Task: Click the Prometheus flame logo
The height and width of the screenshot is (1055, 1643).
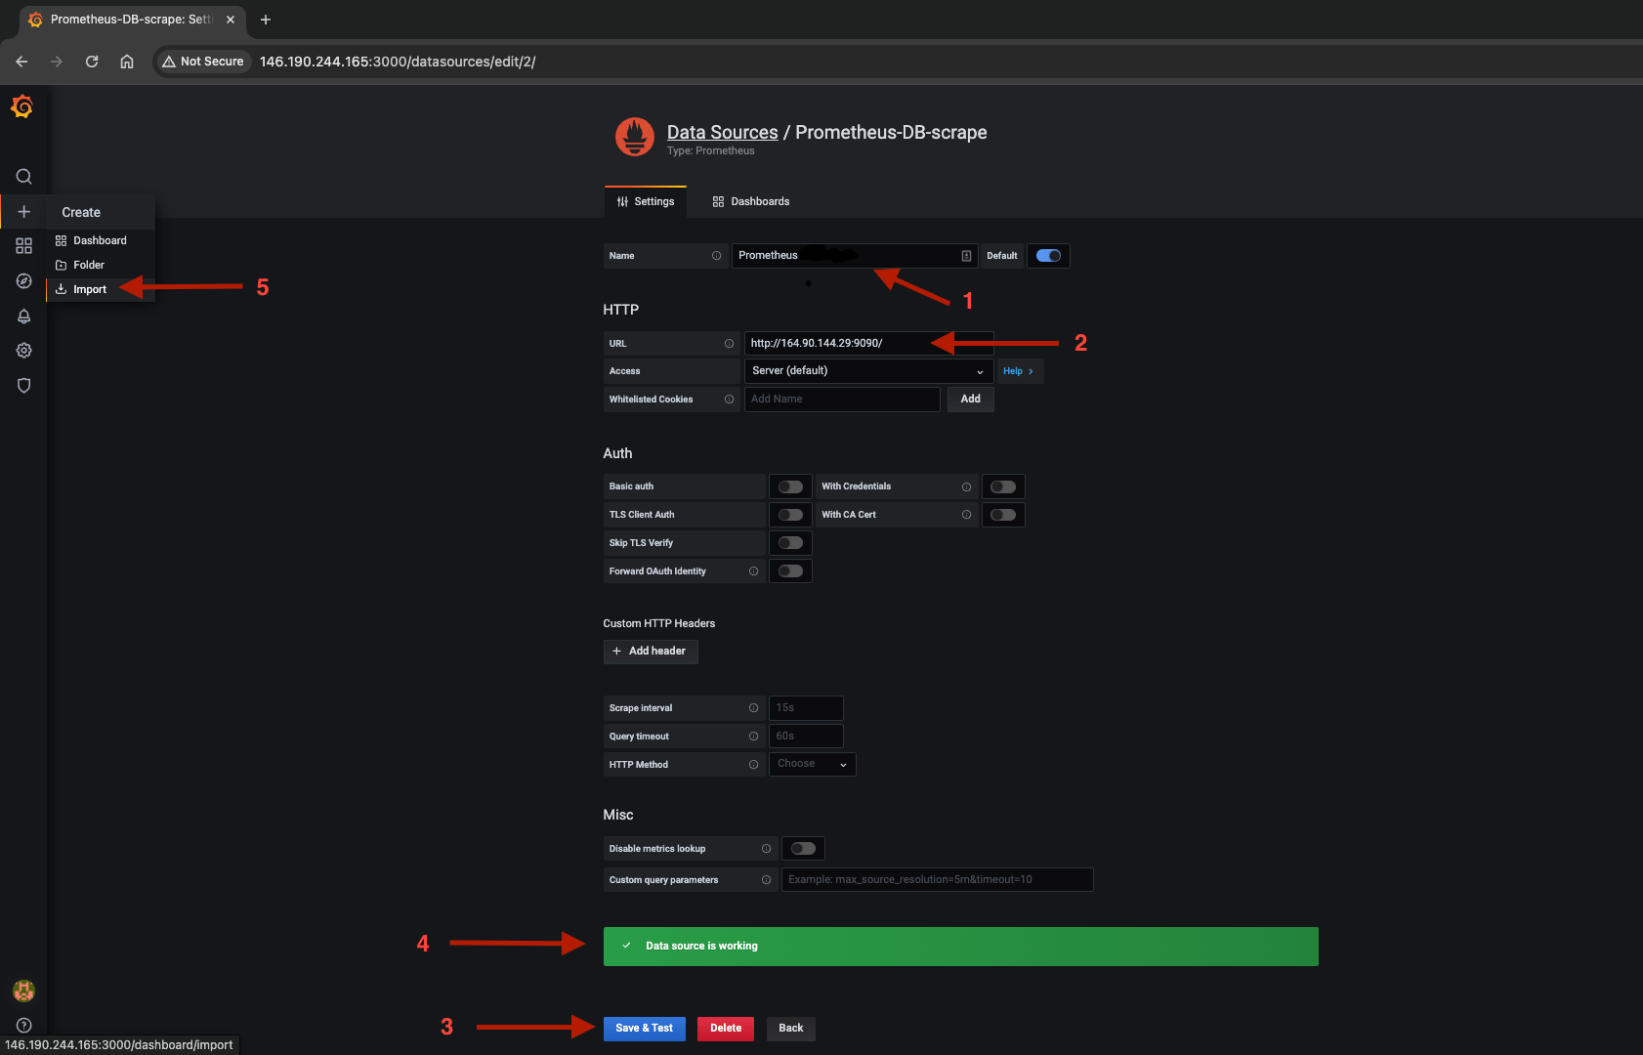Action: 635,138
